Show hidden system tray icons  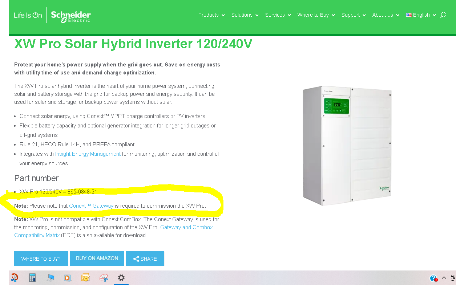pos(444,278)
